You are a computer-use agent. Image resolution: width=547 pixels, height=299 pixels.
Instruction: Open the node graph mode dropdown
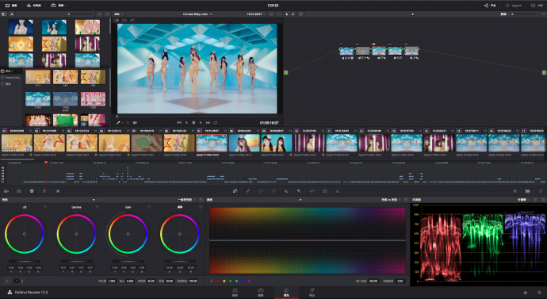[x=505, y=14]
